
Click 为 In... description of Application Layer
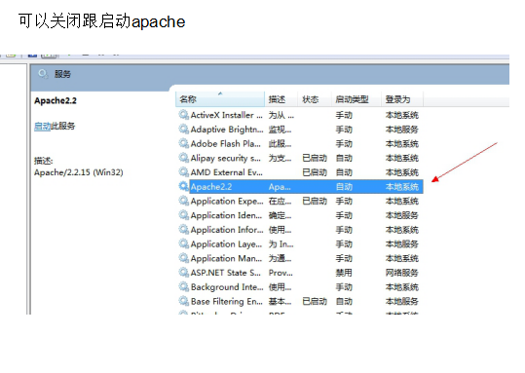[281, 243]
